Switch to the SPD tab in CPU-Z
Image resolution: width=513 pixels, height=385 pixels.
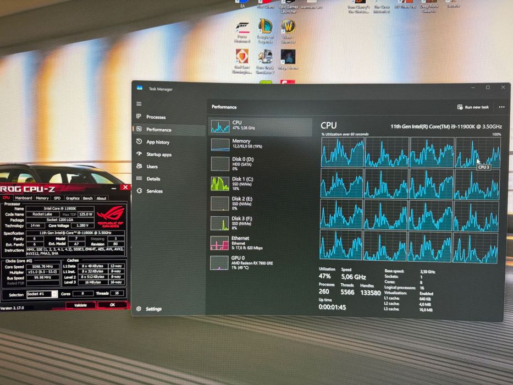57,198
